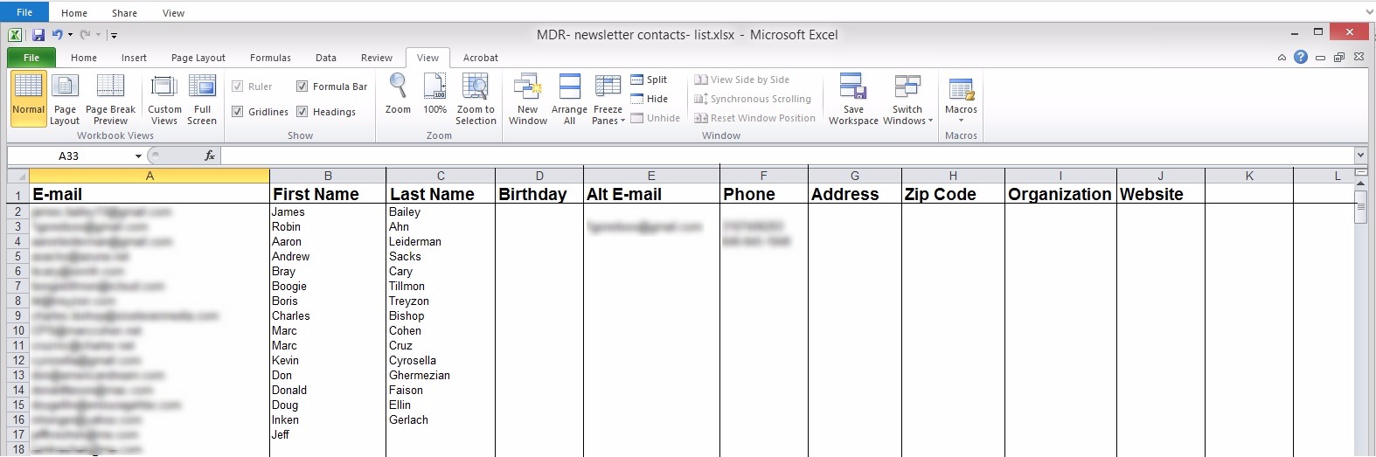Click the Birthday header cell

click(x=539, y=194)
